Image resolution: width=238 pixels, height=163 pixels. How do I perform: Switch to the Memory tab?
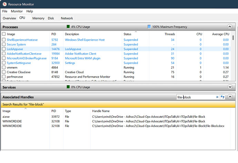coord(38,18)
